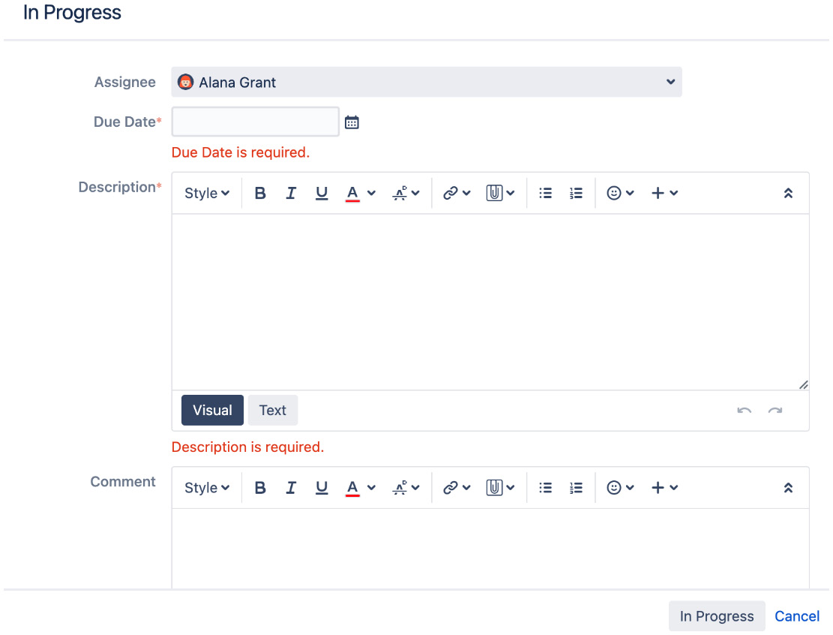Open the text color dropdown in Description toolbar
Image resolution: width=833 pixels, height=635 pixels.
coord(358,193)
